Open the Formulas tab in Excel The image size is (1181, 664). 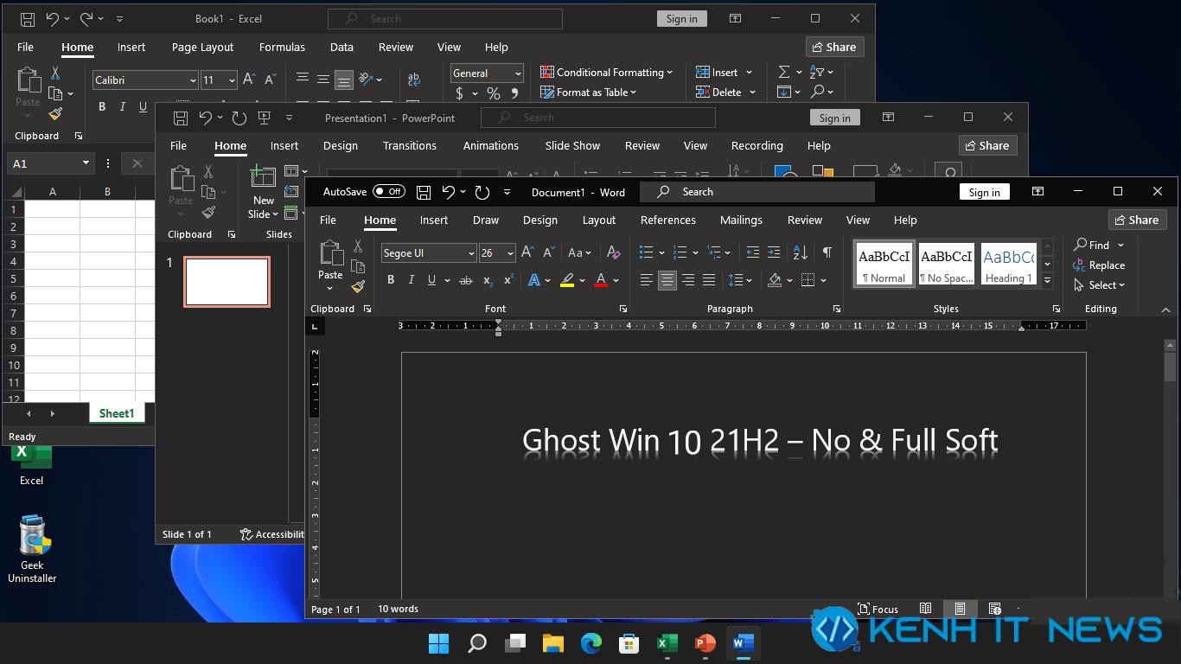click(x=282, y=48)
